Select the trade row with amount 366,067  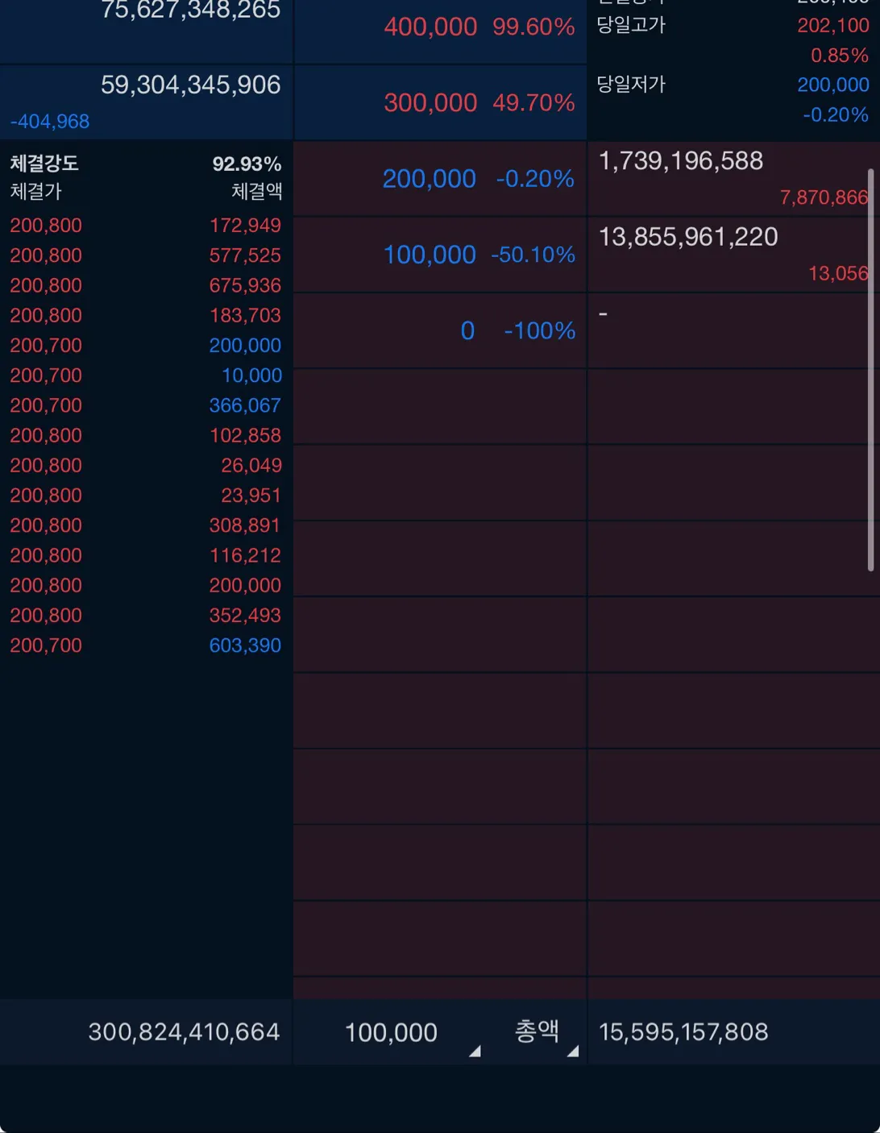(x=145, y=405)
